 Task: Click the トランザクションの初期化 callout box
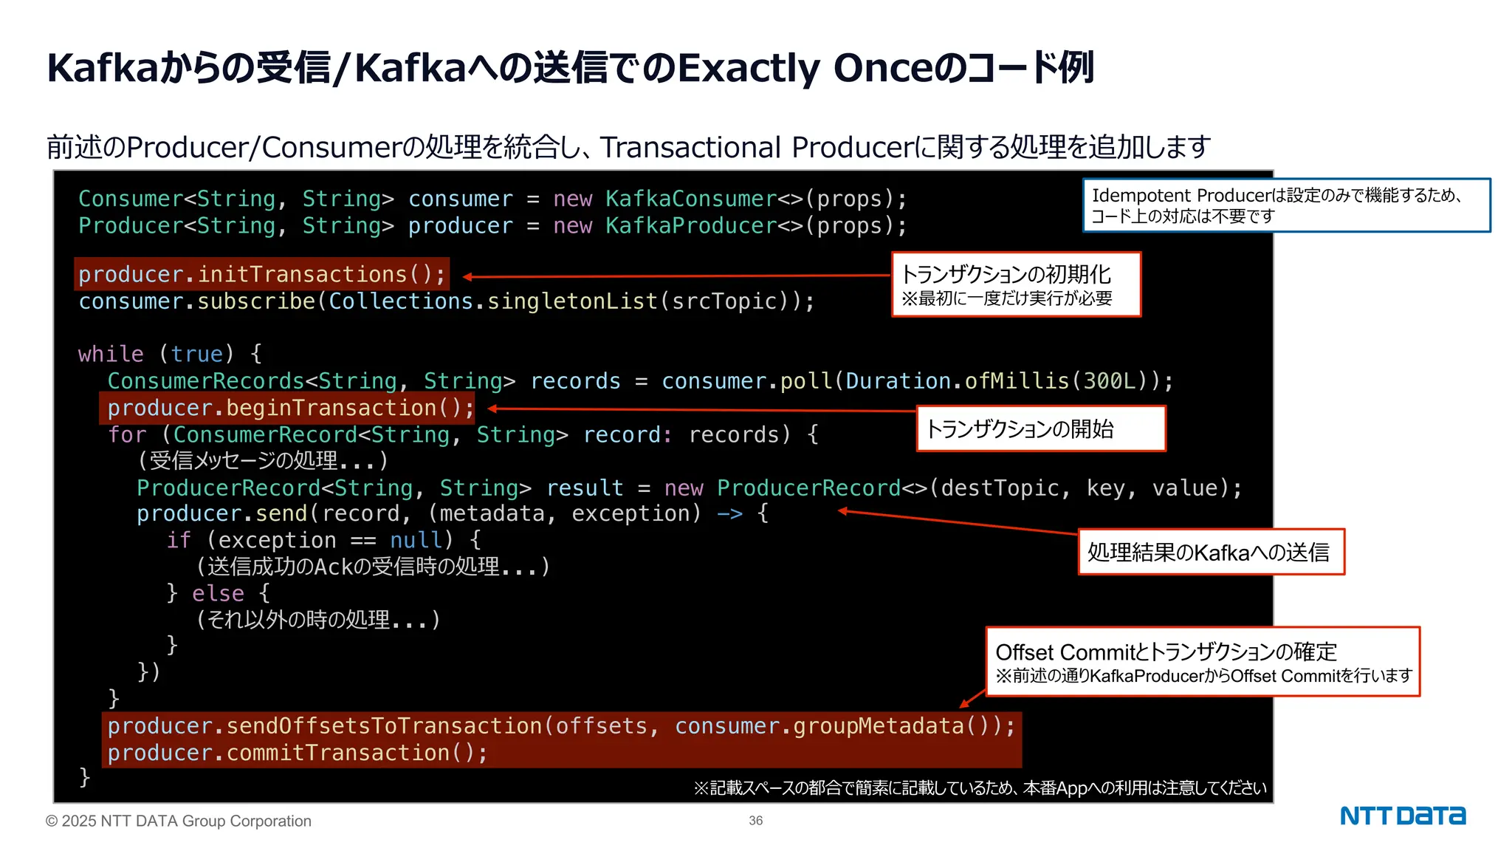(x=1016, y=284)
